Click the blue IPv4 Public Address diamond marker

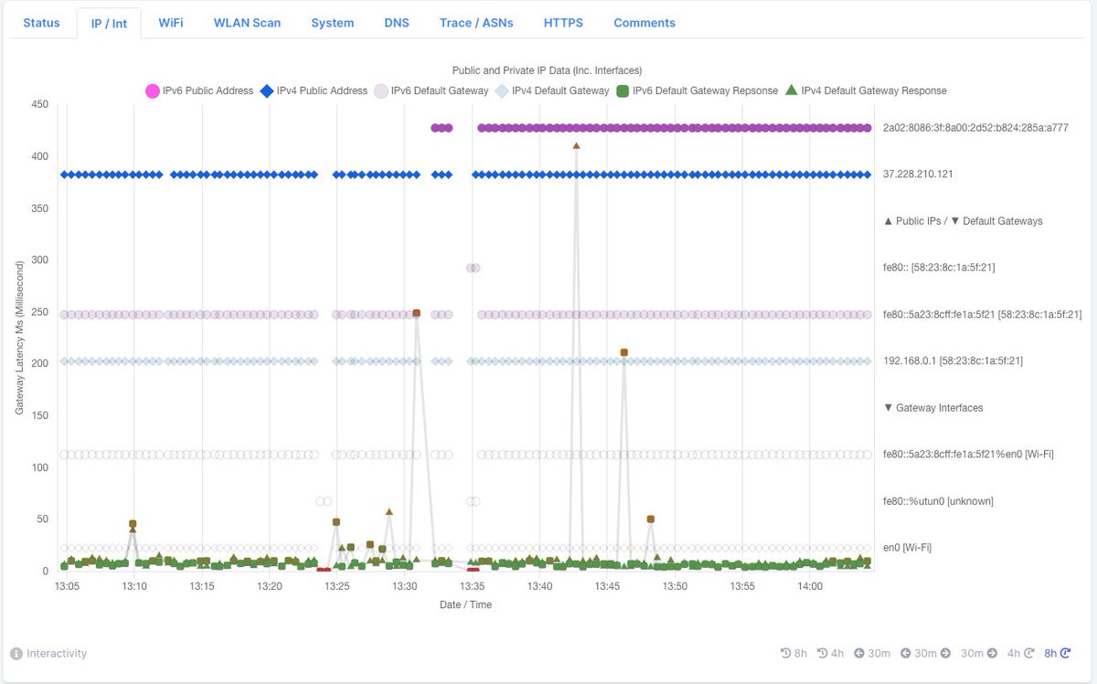tap(267, 91)
